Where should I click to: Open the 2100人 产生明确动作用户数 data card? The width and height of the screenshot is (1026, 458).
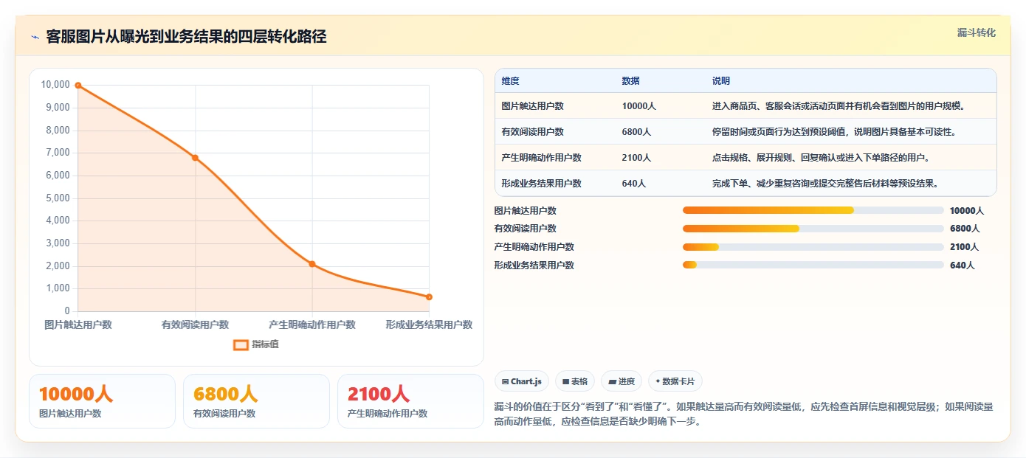[x=410, y=401]
